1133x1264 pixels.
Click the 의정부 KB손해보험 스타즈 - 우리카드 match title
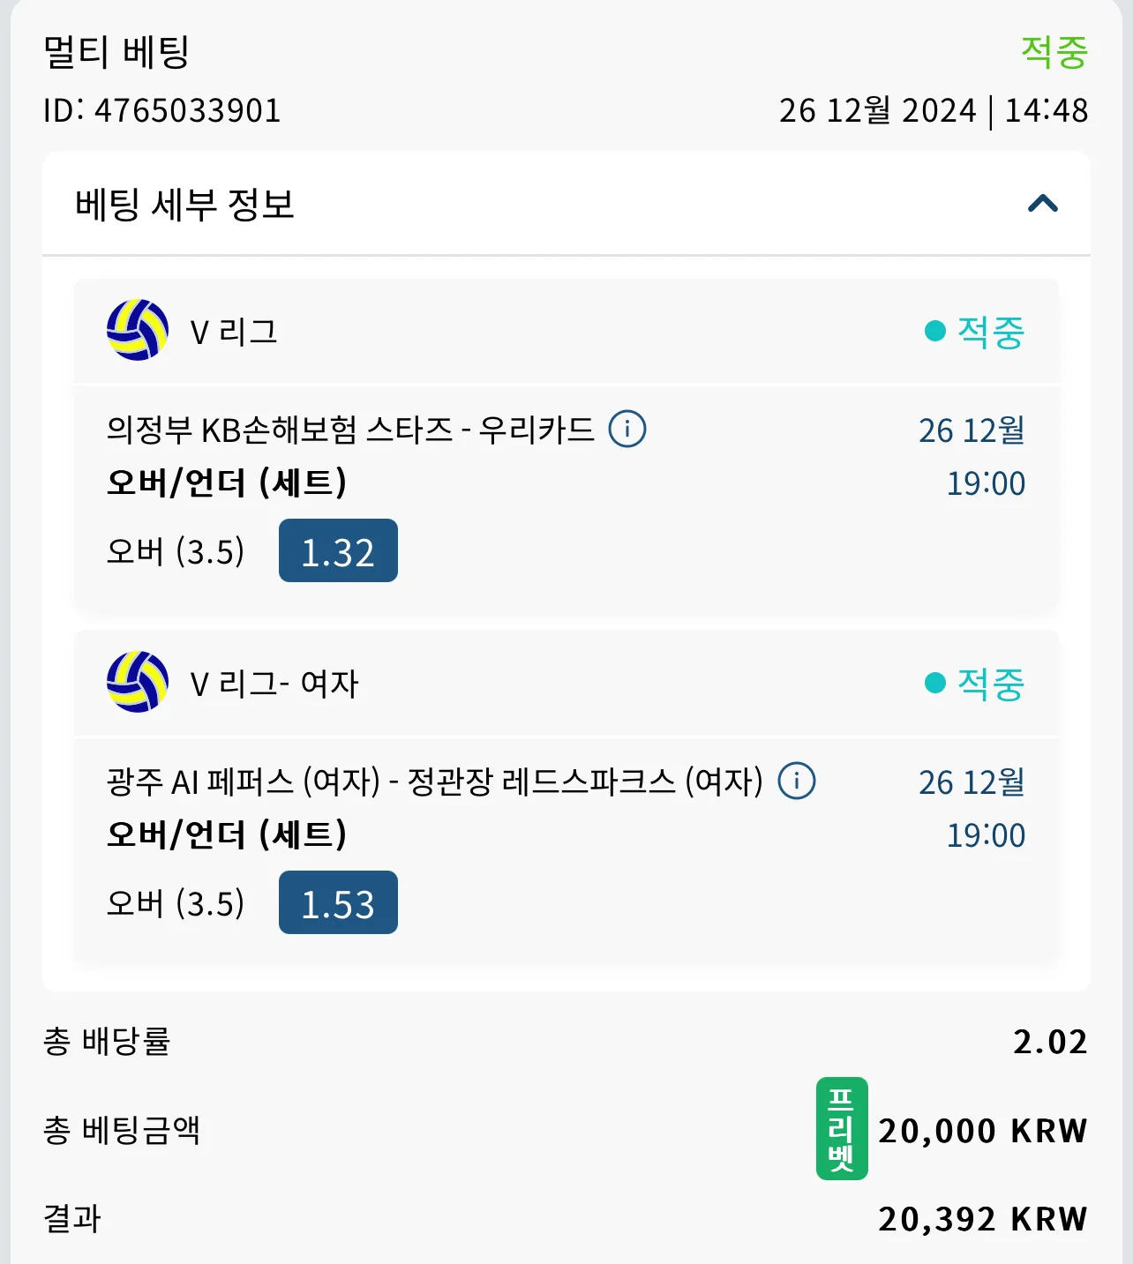350,430
